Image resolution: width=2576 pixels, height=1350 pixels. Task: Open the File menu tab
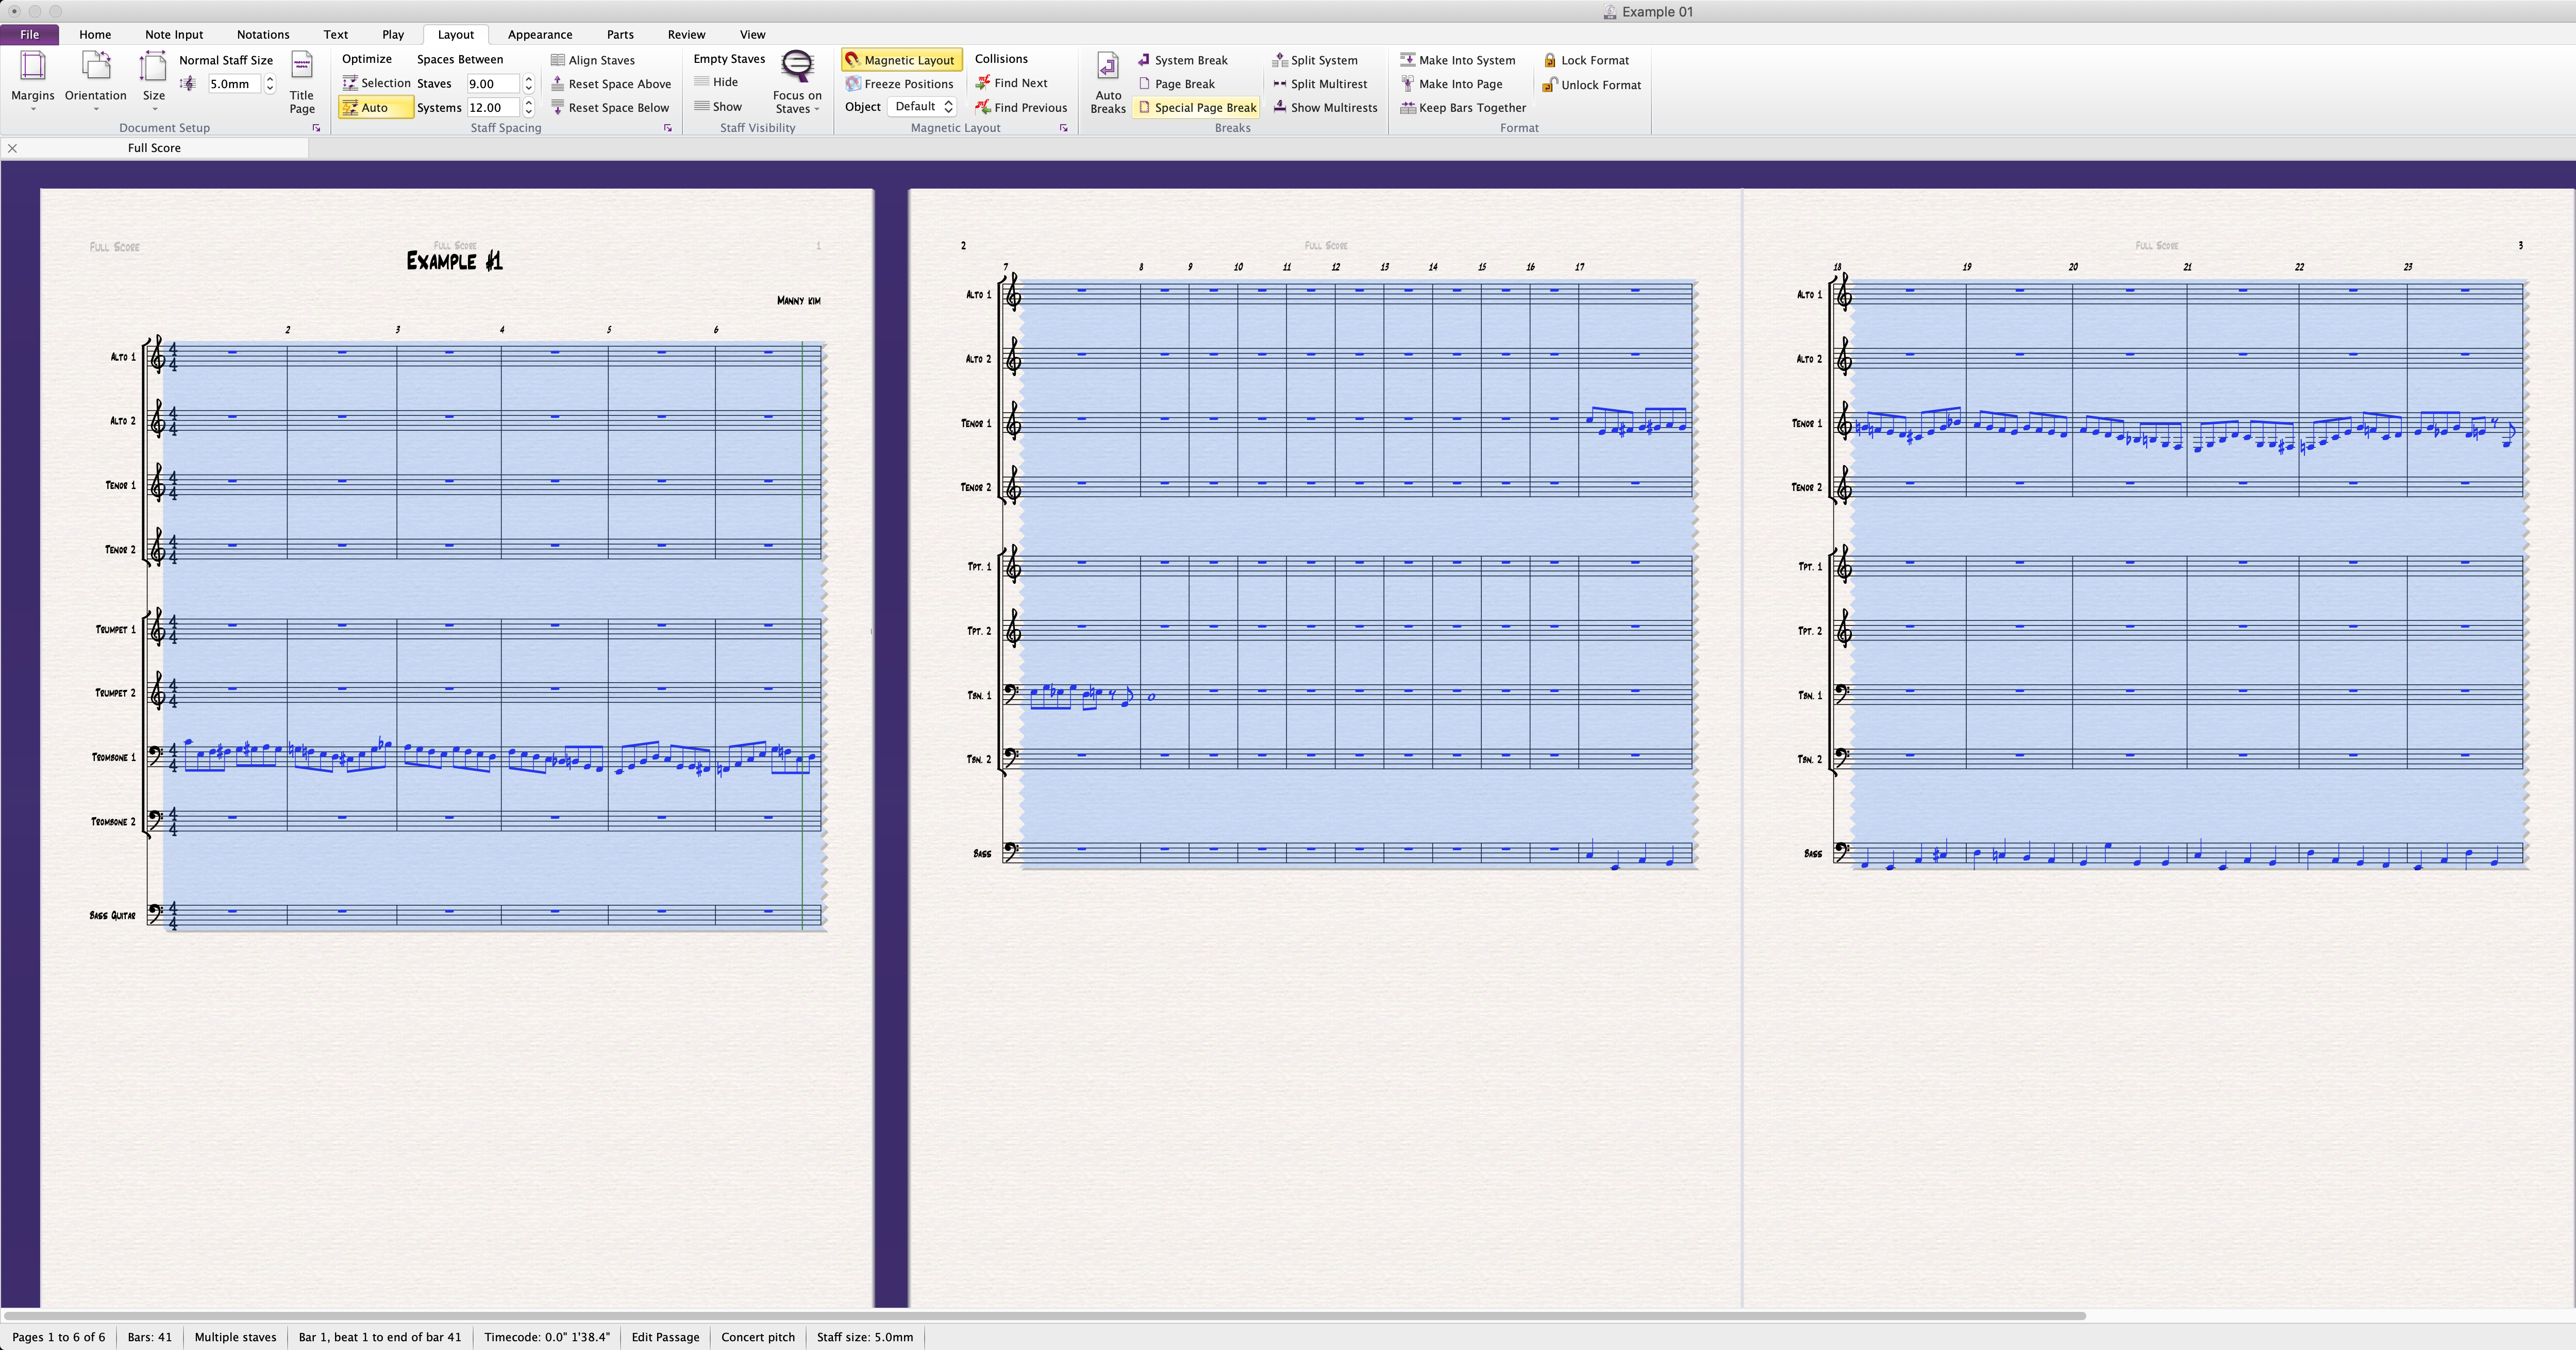pos(29,34)
